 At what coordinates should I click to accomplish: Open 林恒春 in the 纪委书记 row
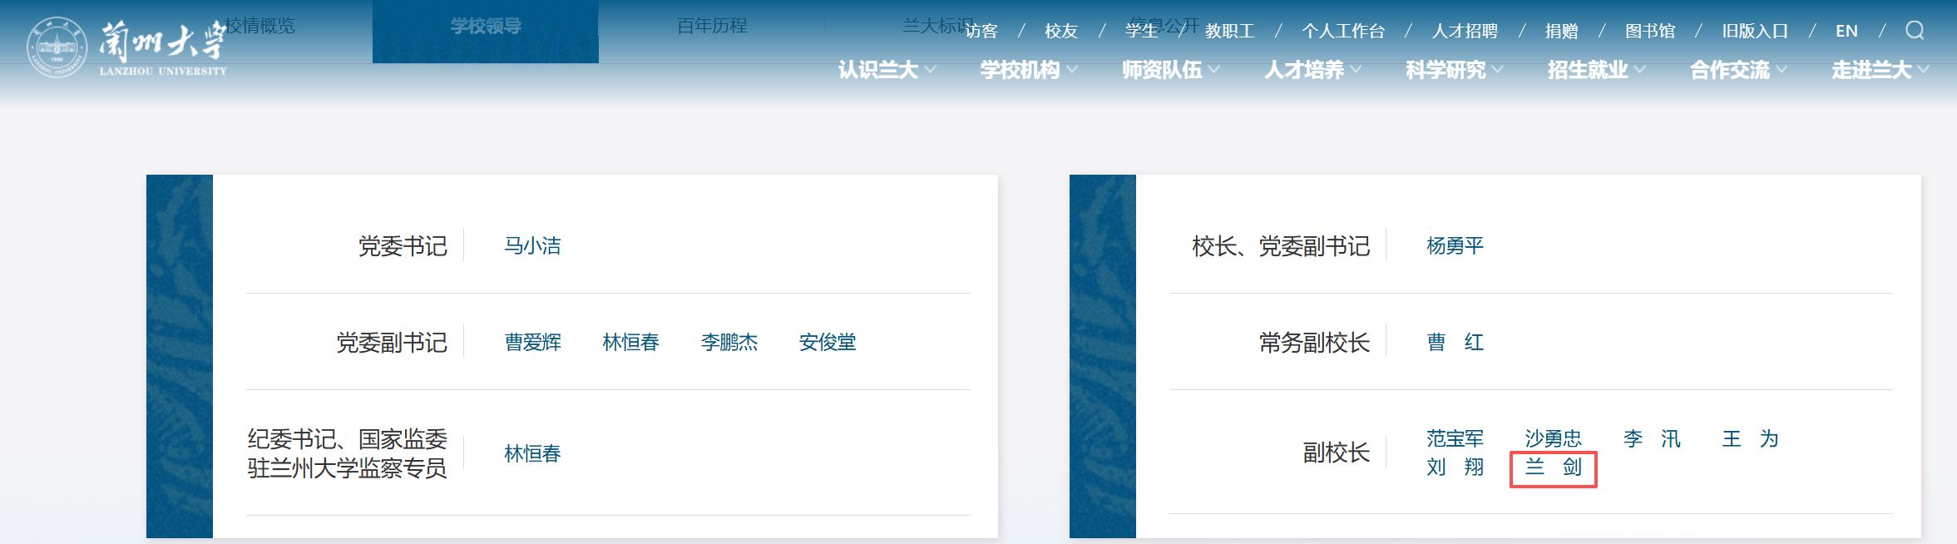tap(532, 453)
